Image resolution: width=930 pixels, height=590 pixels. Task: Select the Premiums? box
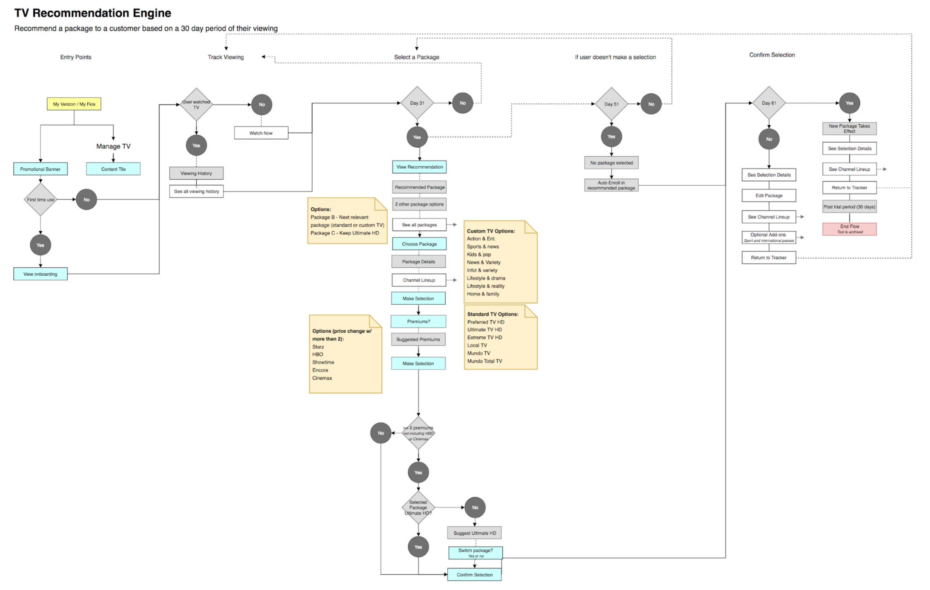pos(418,322)
